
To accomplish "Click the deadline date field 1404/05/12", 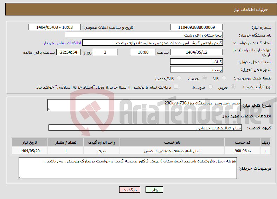I will [x=197, y=52].
